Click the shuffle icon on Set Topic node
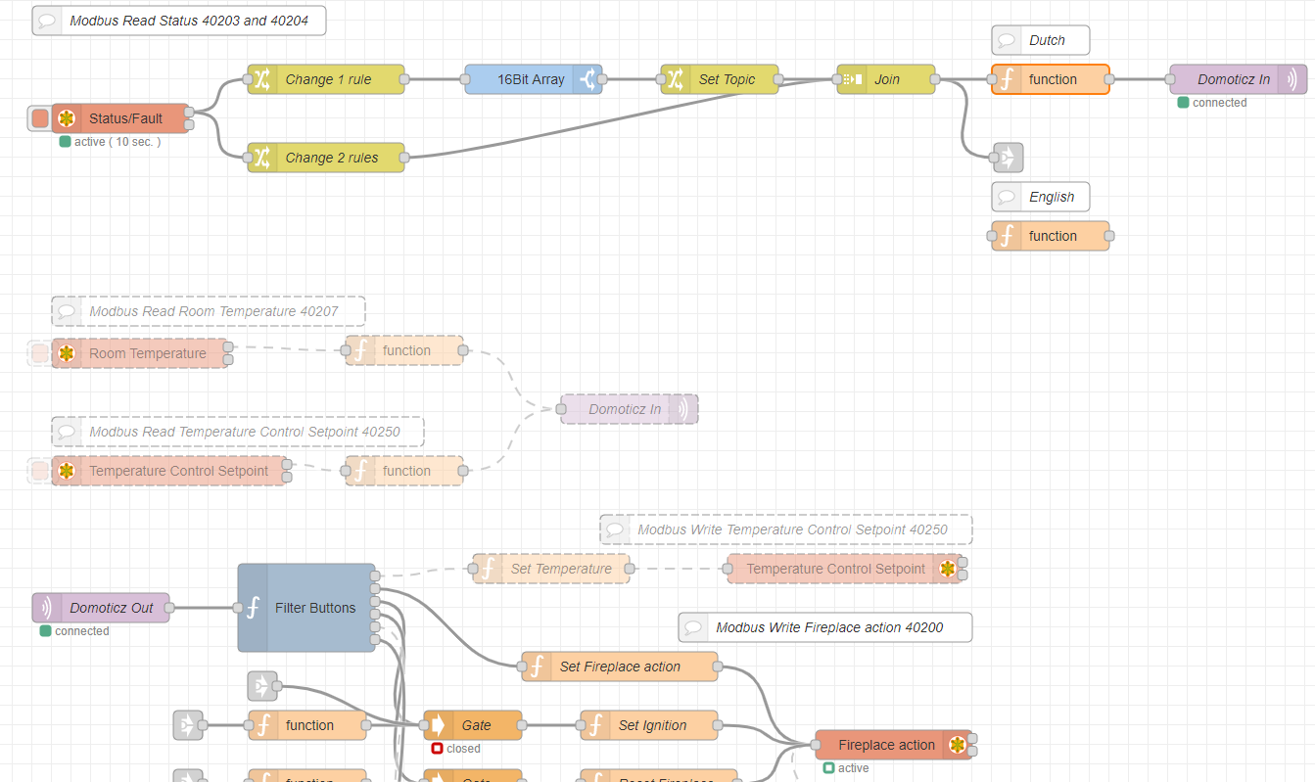Screen dimensions: 1315x782 coord(676,79)
